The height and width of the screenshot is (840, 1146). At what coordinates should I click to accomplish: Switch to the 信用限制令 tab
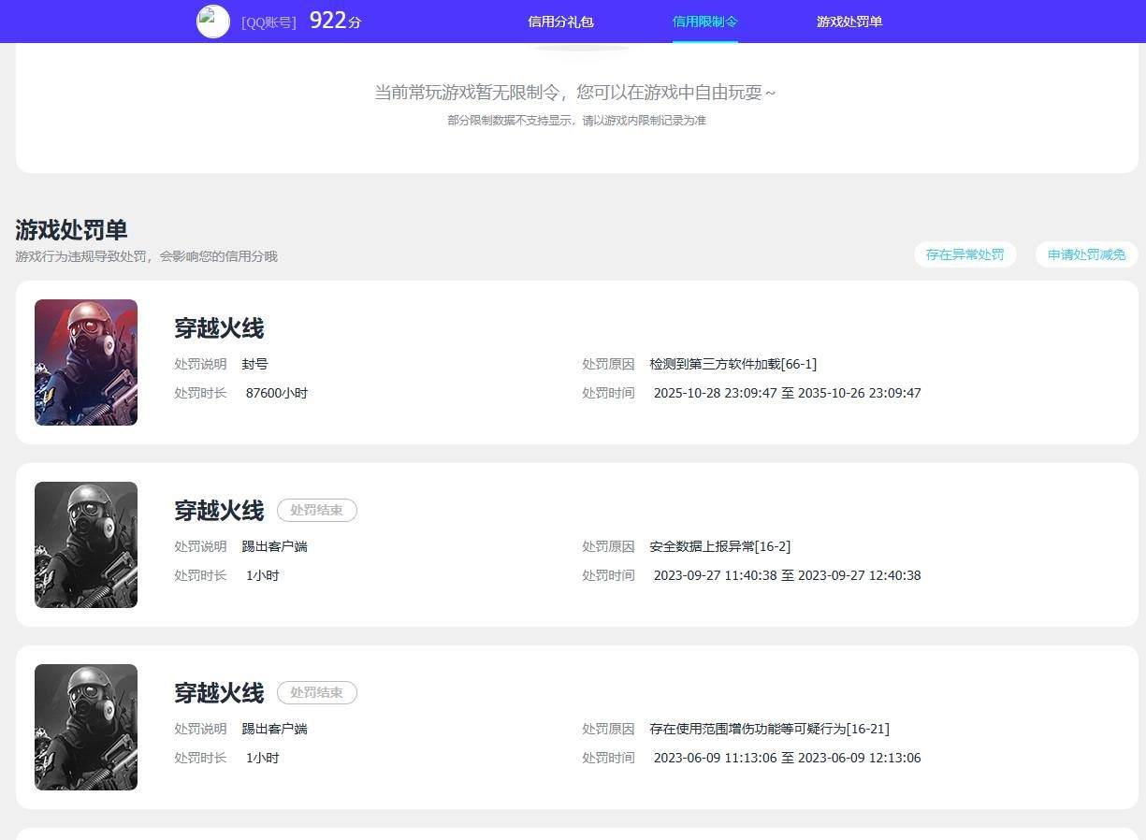coord(705,22)
